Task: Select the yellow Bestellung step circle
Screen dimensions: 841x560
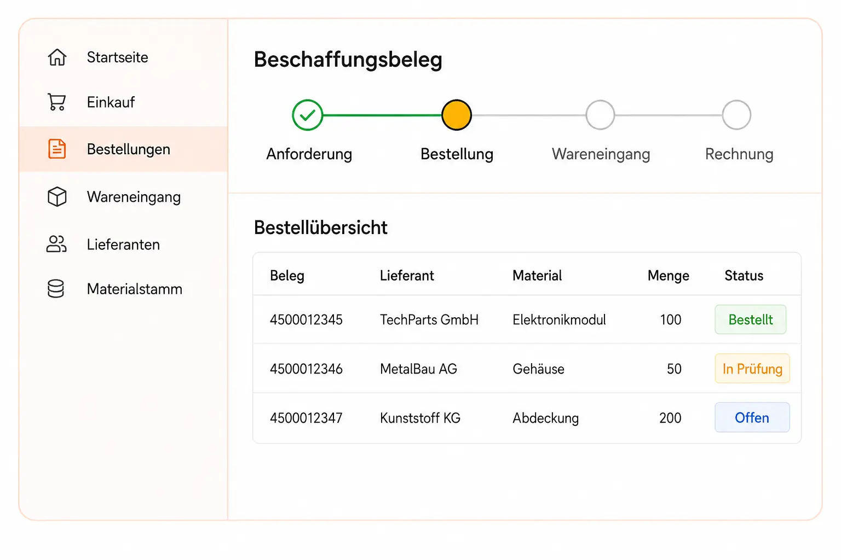Action: pyautogui.click(x=457, y=115)
